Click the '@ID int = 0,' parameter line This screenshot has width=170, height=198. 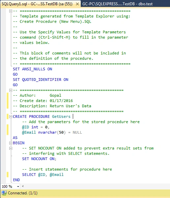(x=36, y=127)
